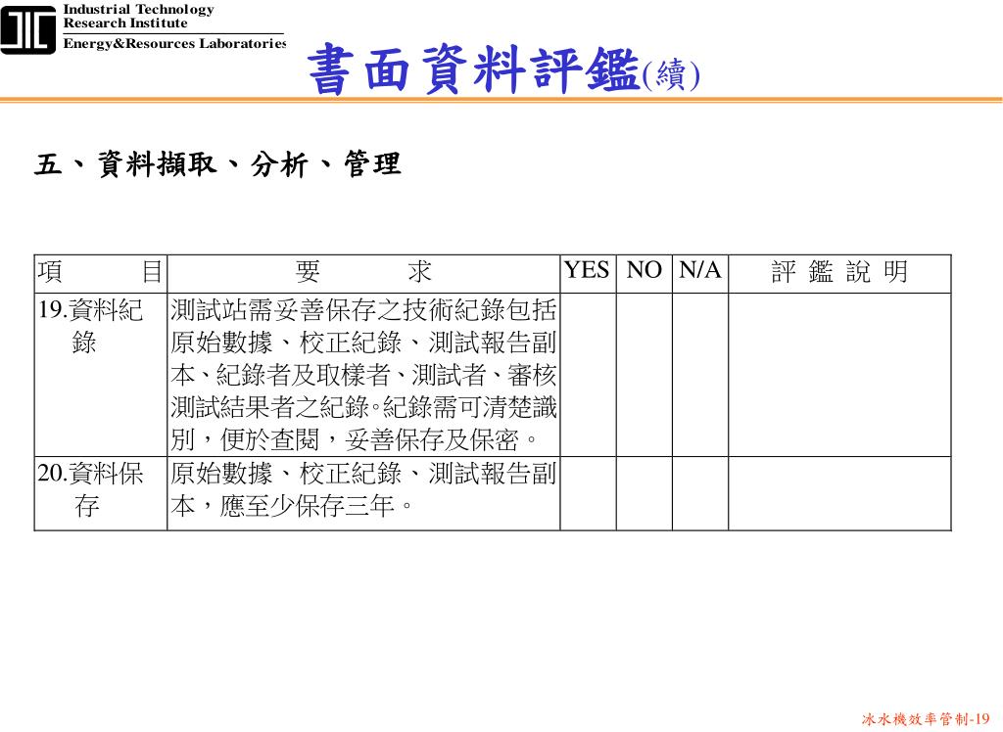Click the requirement text starting '測試站需妥善保存'
The height and width of the screenshot is (732, 1003).
pos(363,375)
